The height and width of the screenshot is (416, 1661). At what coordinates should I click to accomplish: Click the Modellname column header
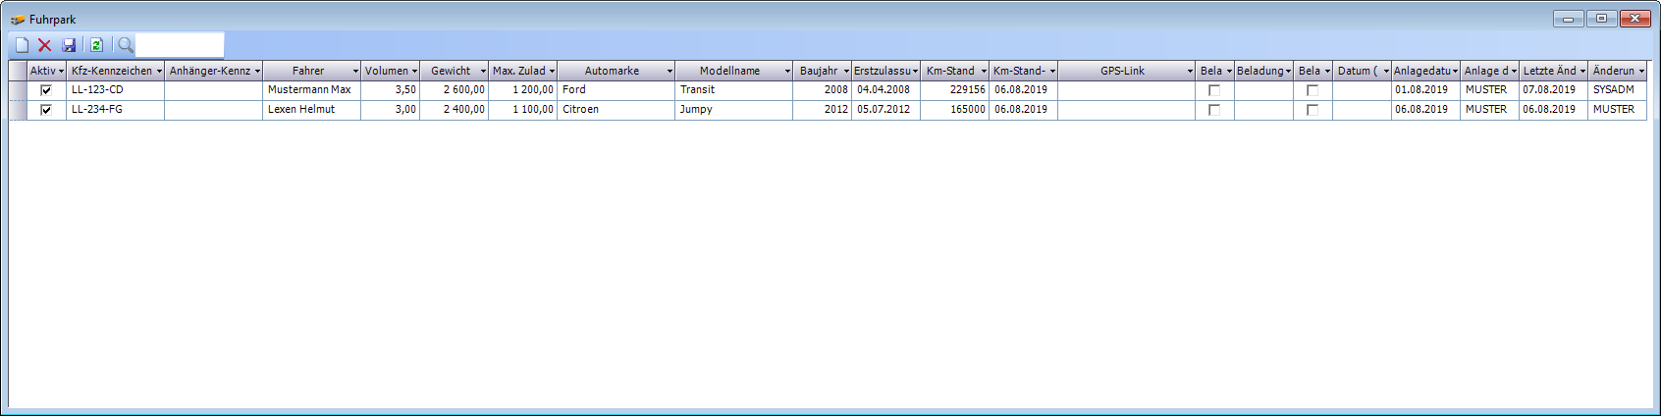729,72
